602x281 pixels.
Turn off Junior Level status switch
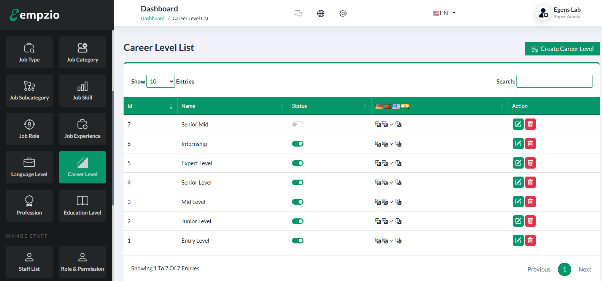coord(297,221)
